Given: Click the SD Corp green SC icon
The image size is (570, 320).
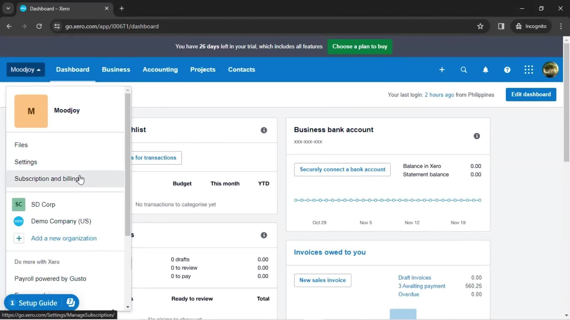Looking at the screenshot, I should pos(19,204).
